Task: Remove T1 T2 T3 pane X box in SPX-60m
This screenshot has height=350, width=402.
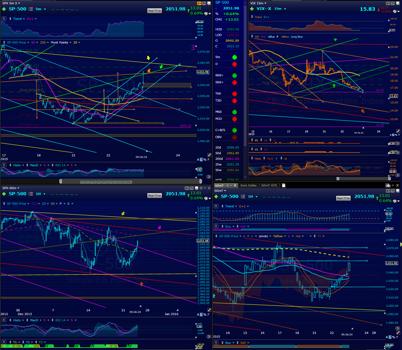Action: pos(4,342)
